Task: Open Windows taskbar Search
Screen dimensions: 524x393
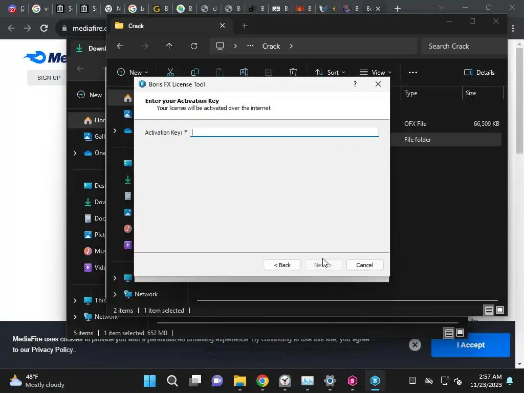Action: point(172,381)
